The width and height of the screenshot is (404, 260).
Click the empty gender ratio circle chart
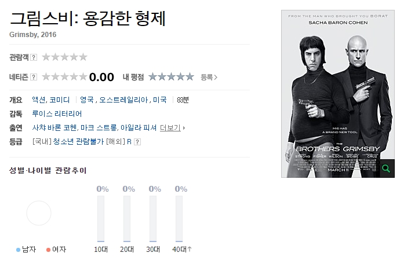39,213
